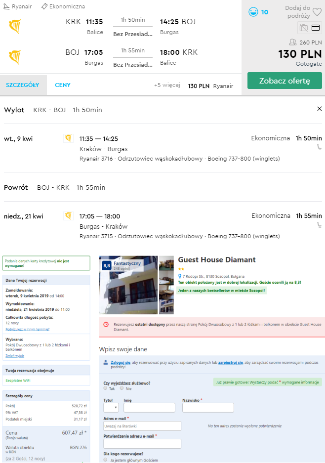Select 'Ja jestem głównym Gościem' option
Image resolution: width=325 pixels, height=463 pixels.
(105, 460)
